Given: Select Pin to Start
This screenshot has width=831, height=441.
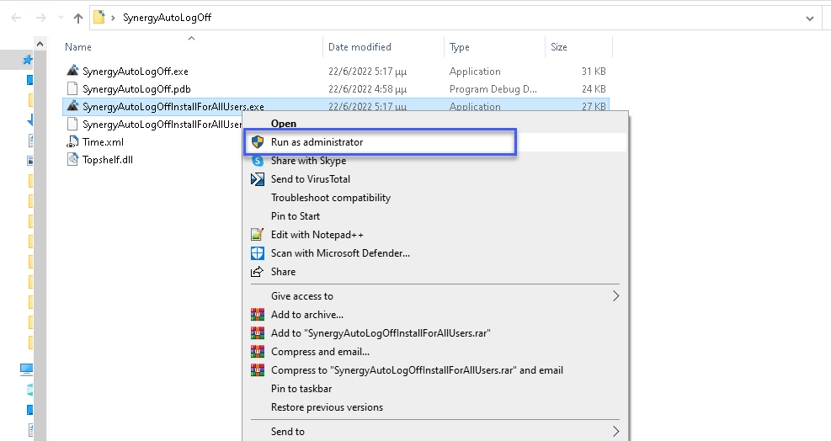Looking at the screenshot, I should (296, 216).
